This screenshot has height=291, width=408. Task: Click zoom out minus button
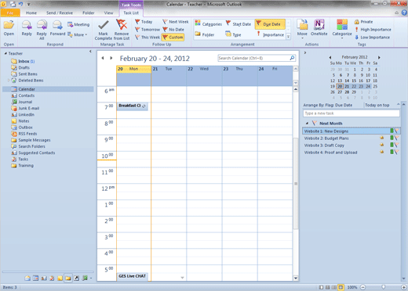(362, 287)
